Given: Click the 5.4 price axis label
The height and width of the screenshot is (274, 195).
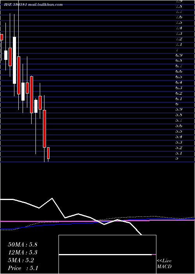Looking at the screenshot, I should click(179, 137).
